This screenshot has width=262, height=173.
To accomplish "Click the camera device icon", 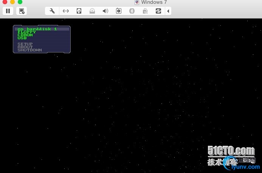I will [x=119, y=11].
